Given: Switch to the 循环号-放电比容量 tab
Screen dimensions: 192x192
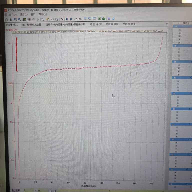Looking at the screenshot, I should click(x=31, y=25).
